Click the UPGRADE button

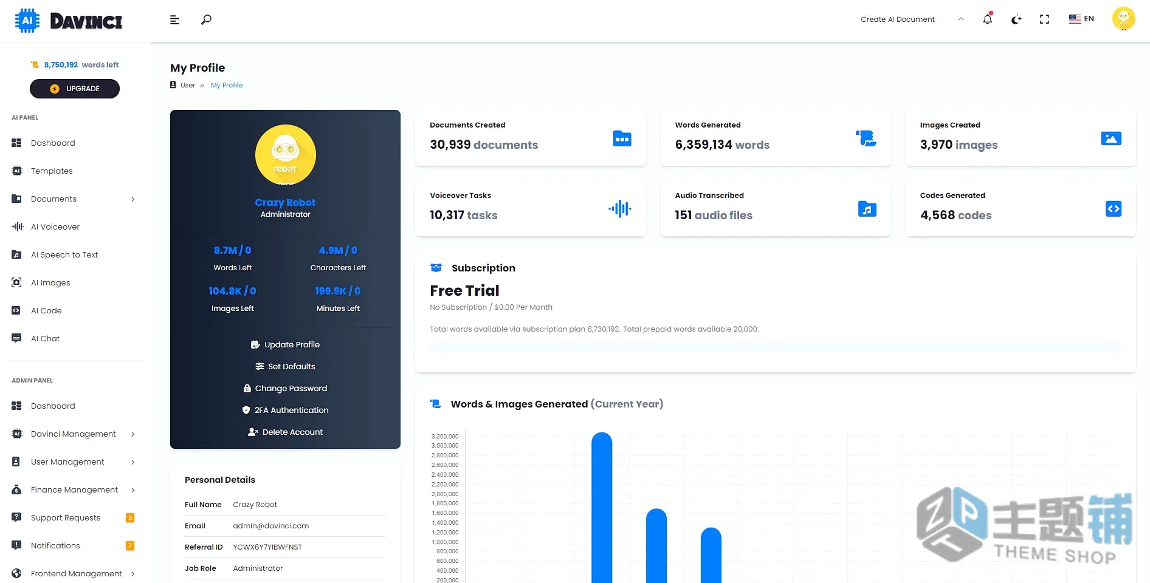[75, 89]
